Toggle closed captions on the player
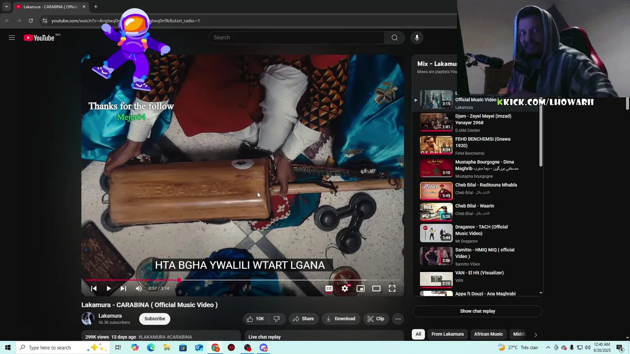Screen dimensions: 630x354 click(x=329, y=289)
